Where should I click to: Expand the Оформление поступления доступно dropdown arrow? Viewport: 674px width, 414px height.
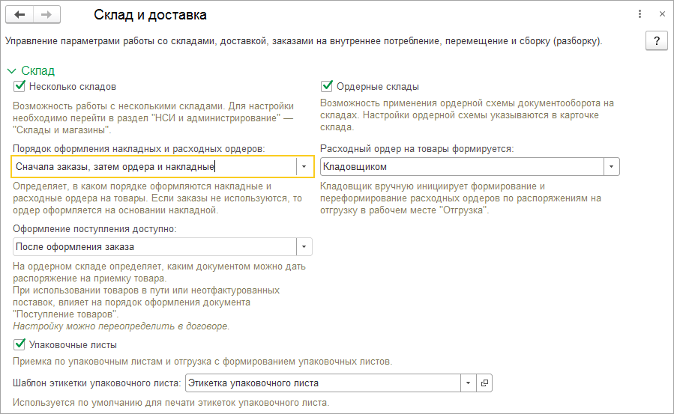pyautogui.click(x=304, y=246)
